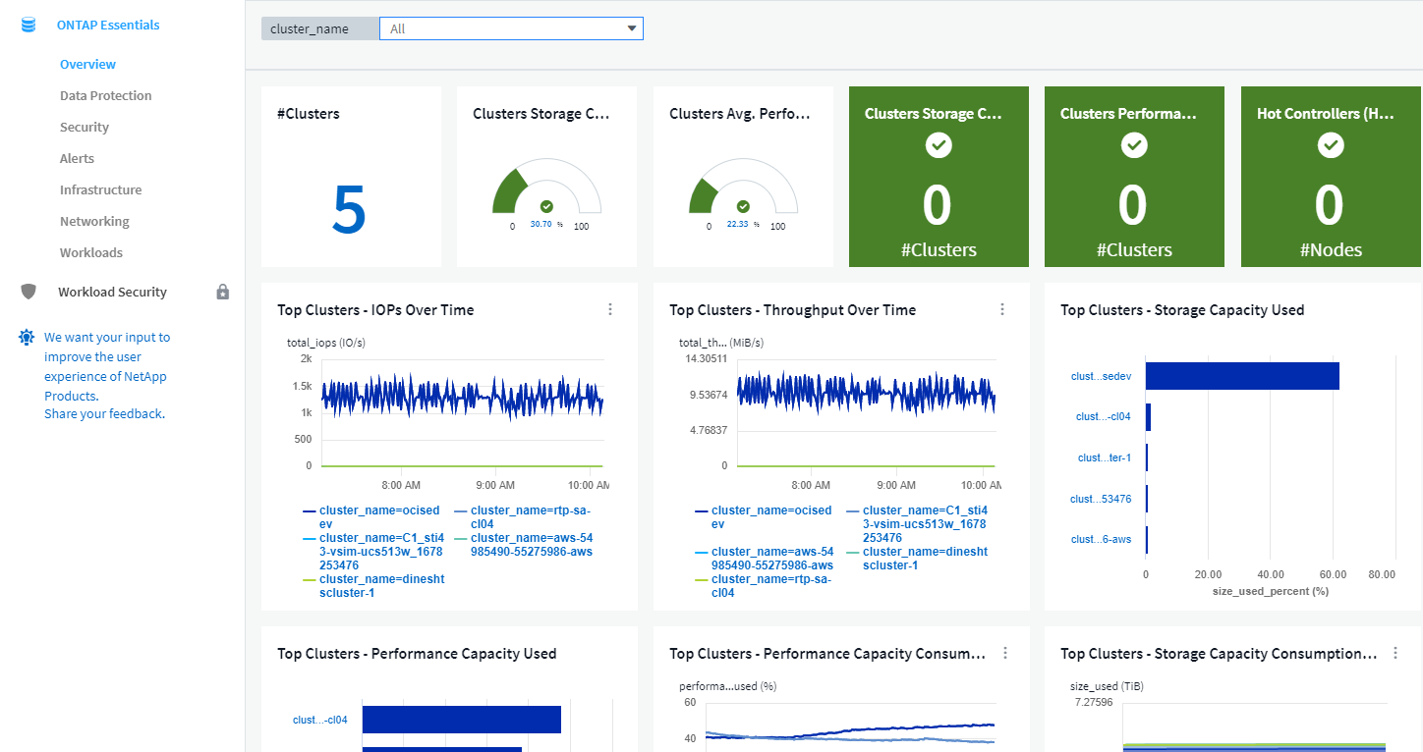Expand the ONTAP Essentials navigation section
The width and height of the screenshot is (1423, 752).
pos(108,26)
